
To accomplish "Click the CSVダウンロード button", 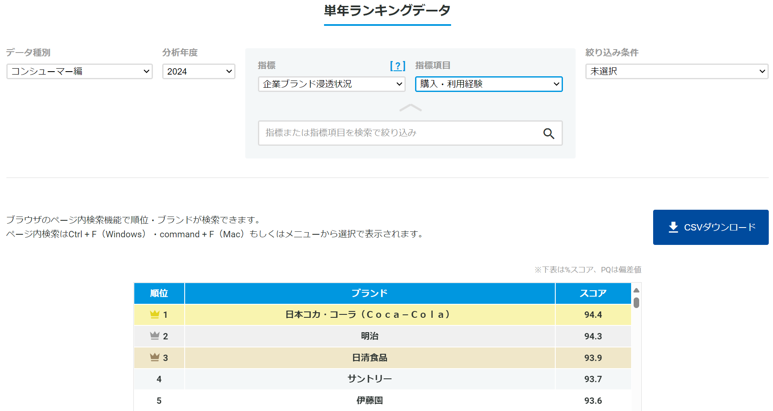I will click(711, 227).
